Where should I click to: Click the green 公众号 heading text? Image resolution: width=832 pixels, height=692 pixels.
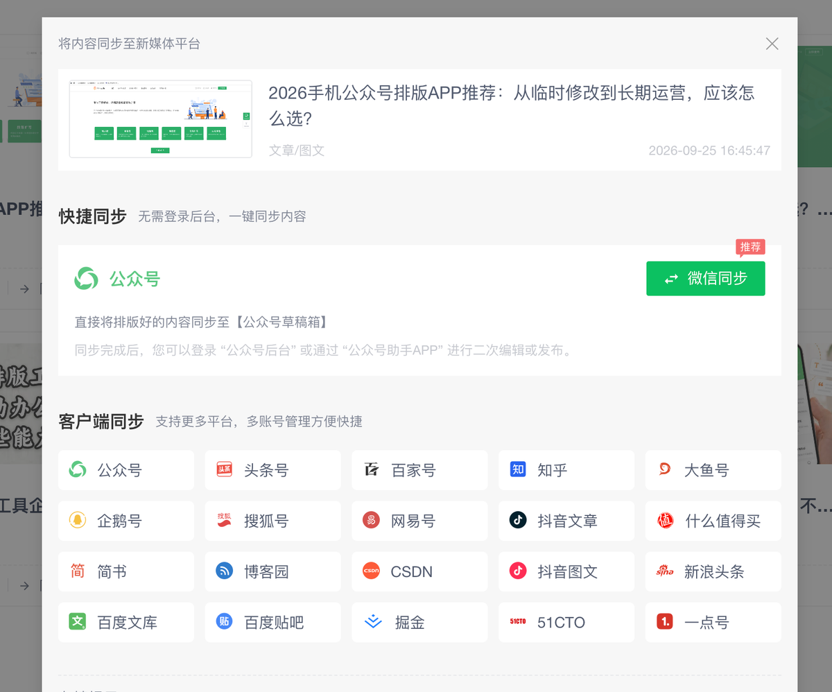pyautogui.click(x=135, y=279)
